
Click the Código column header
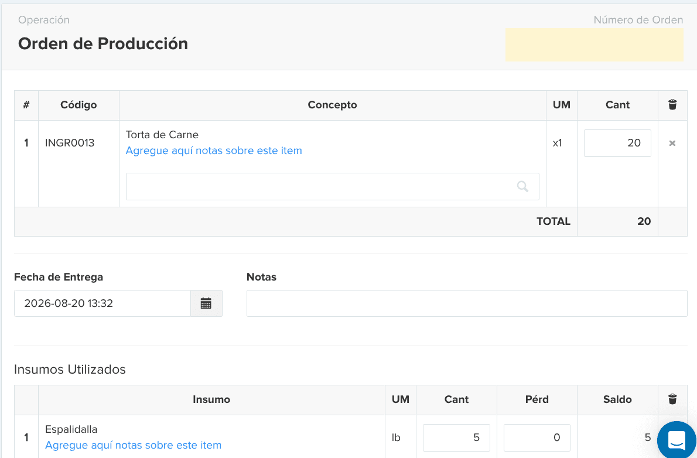pyautogui.click(x=78, y=105)
